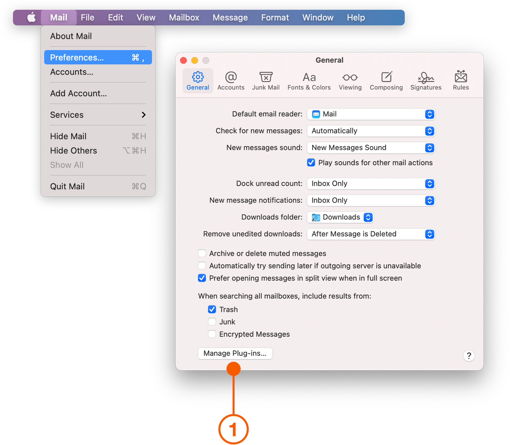Click the Manage Plug-ins... button
This screenshot has width=510, height=445.
pyautogui.click(x=235, y=353)
